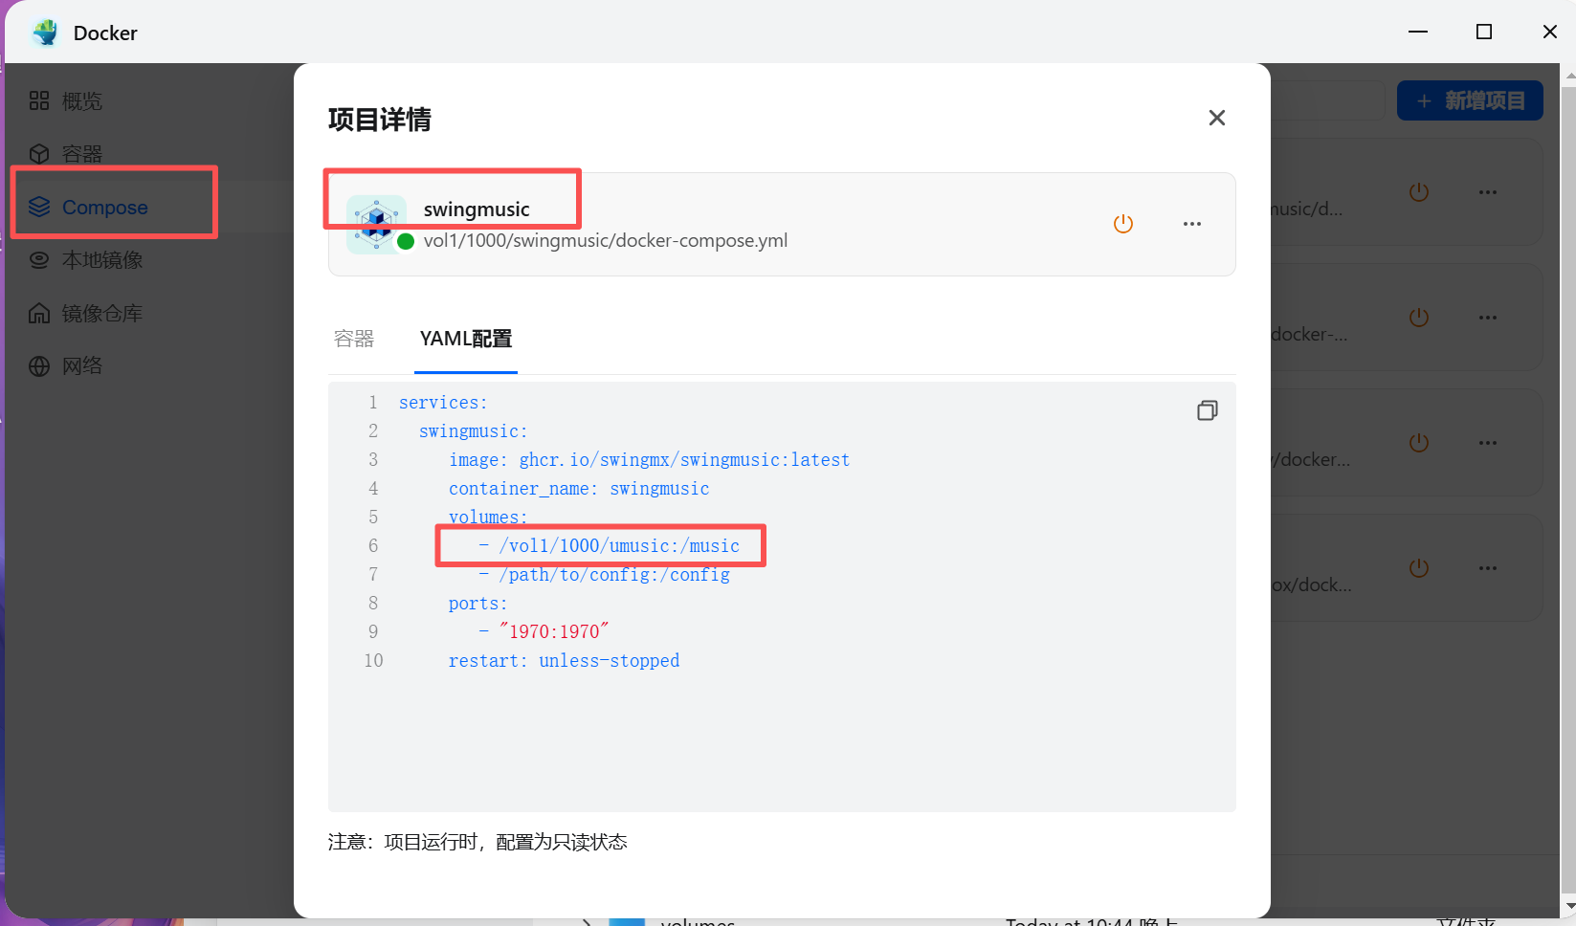Open 概览 in the Docker sidebar
This screenshot has width=1576, height=926.
pos(82,101)
